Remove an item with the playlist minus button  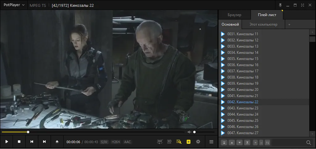pos(261,143)
